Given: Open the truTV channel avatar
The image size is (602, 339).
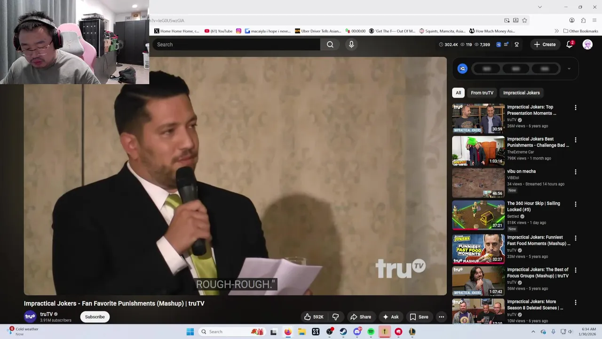Looking at the screenshot, I should click(30, 317).
